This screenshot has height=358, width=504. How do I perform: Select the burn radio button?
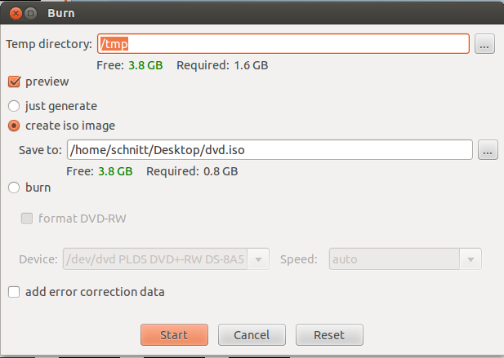click(14, 188)
